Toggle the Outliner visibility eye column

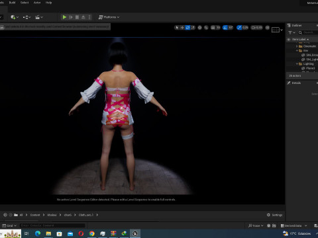289,40
